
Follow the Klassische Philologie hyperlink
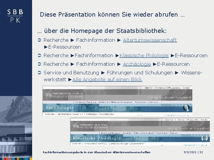[144, 55]
